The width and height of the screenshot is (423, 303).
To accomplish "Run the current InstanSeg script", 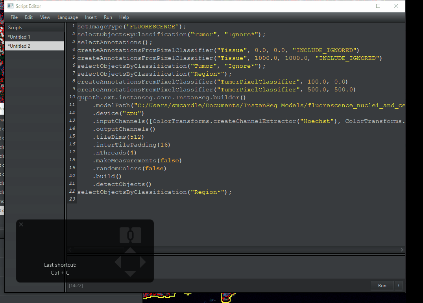I will [382, 285].
